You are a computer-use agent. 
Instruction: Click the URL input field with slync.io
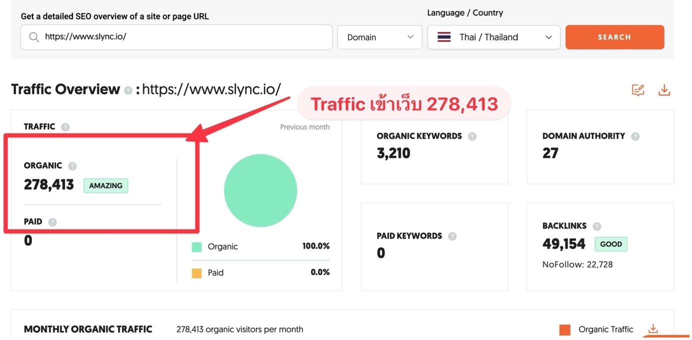pos(185,37)
